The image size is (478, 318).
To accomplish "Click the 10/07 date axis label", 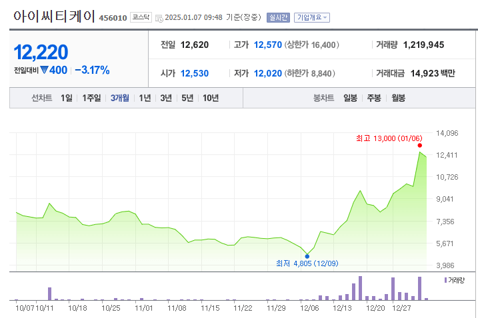I will coord(25,308).
